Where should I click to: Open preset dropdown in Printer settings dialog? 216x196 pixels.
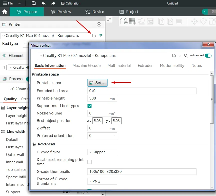click(x=103, y=56)
